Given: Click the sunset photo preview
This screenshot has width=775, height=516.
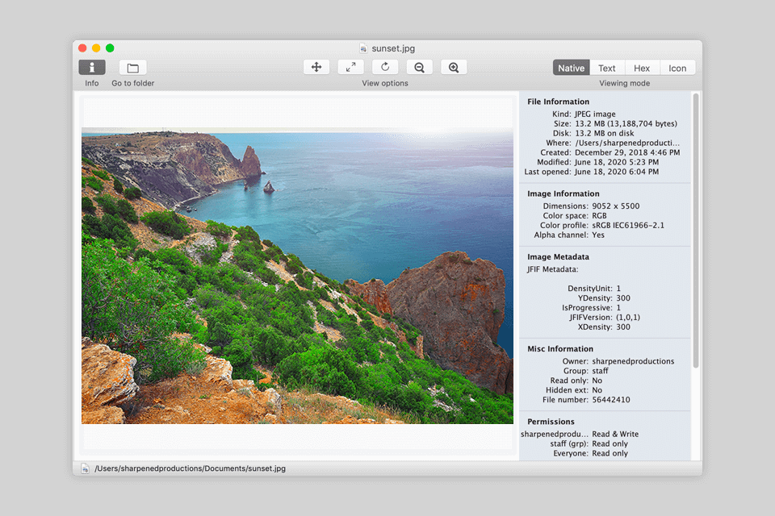Looking at the screenshot, I should [297, 276].
